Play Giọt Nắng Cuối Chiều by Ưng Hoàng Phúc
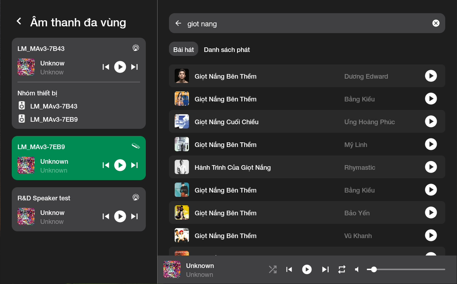 coord(431,122)
